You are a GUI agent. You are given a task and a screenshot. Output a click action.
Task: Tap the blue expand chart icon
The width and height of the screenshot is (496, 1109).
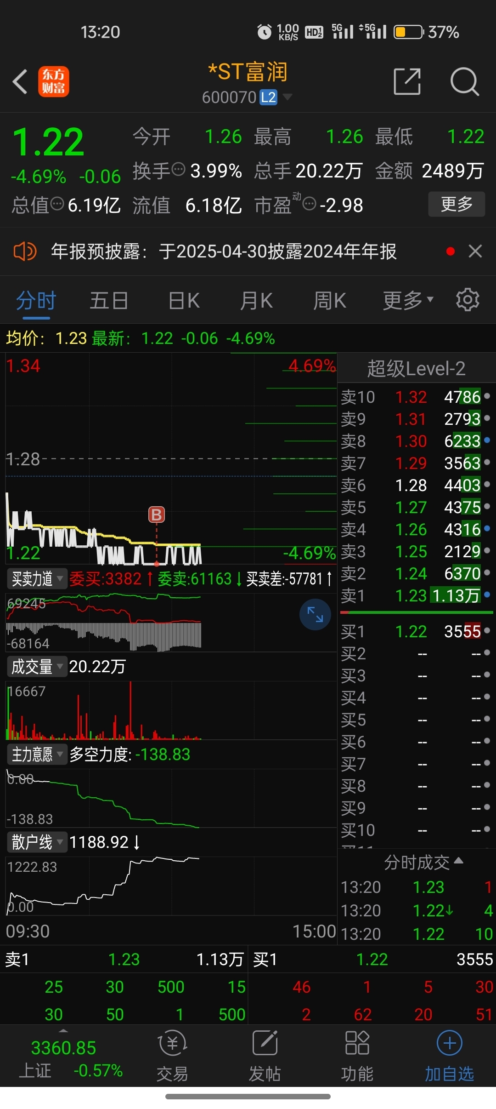(315, 614)
